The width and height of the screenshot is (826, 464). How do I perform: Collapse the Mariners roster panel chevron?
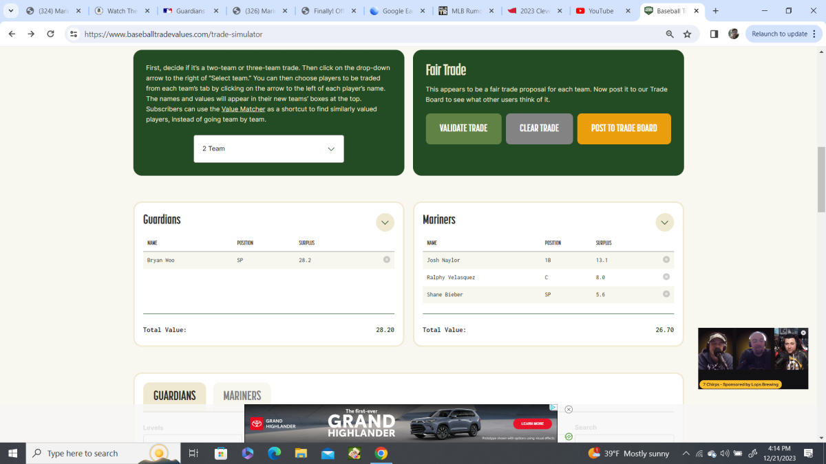664,222
